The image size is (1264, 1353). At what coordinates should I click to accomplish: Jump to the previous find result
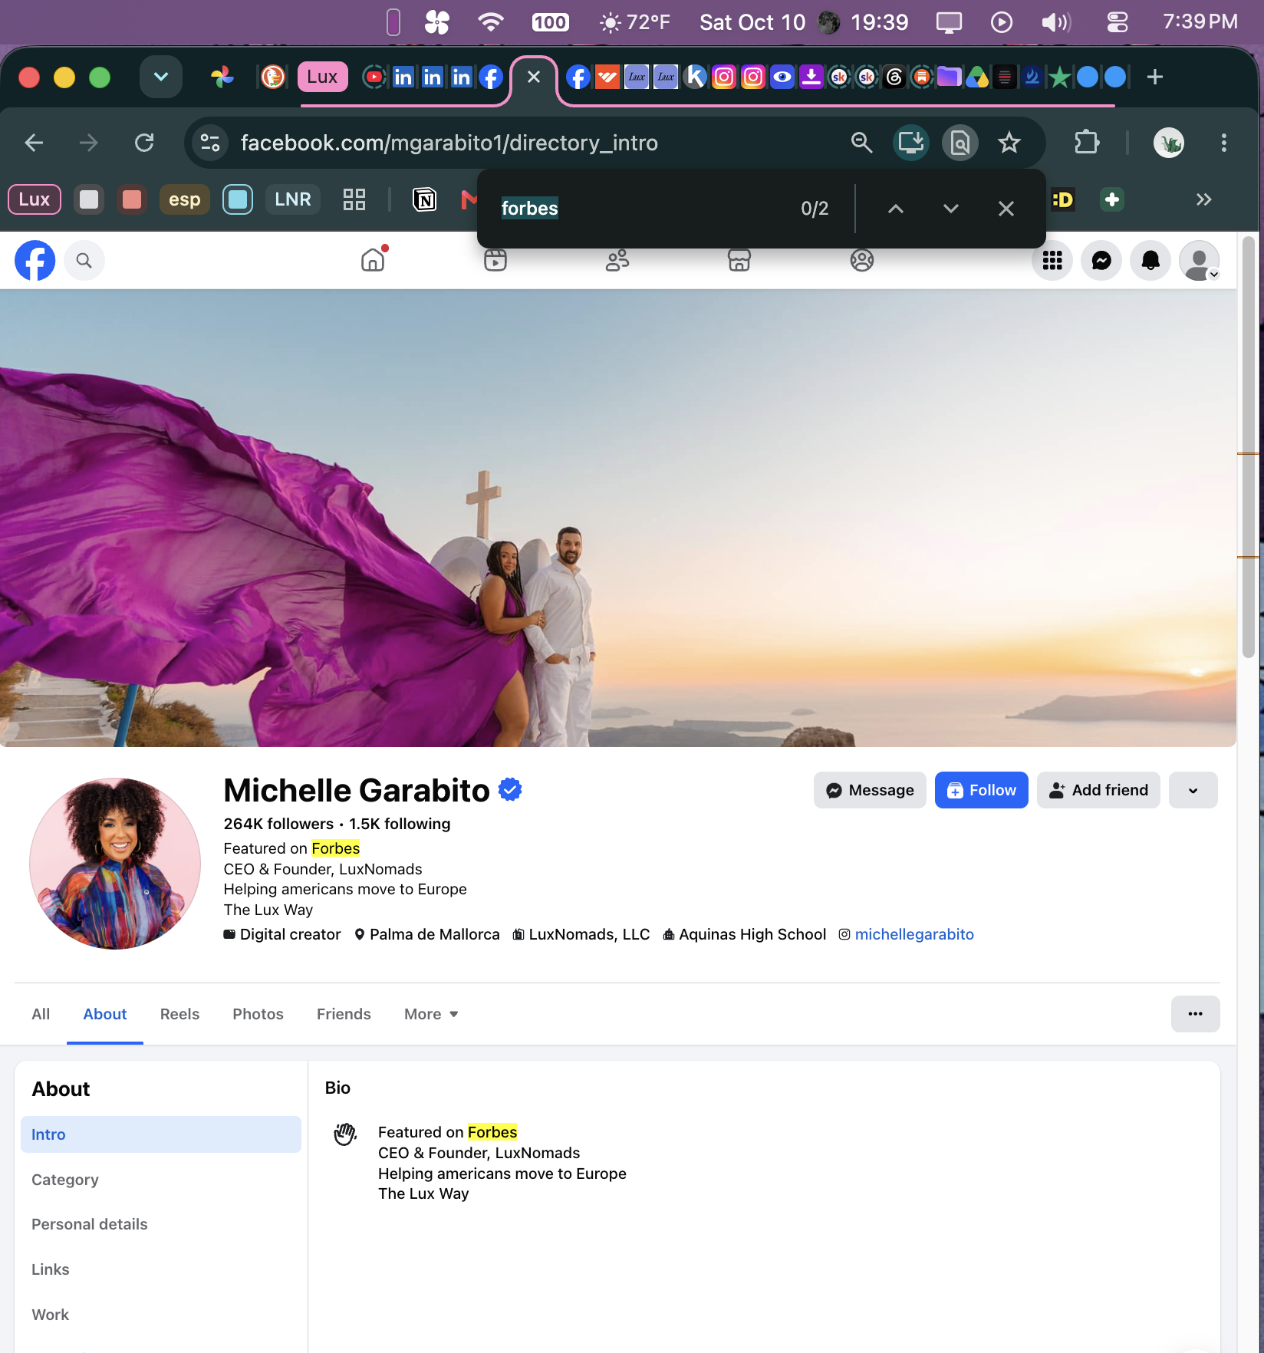point(896,209)
